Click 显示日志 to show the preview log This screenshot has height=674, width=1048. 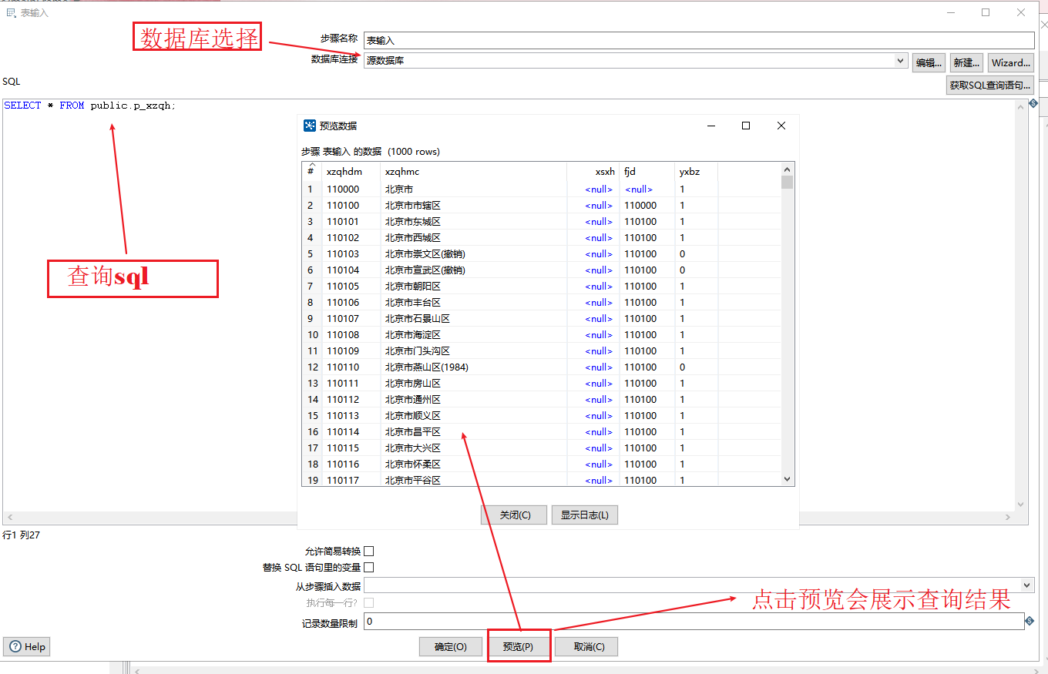pyautogui.click(x=584, y=515)
